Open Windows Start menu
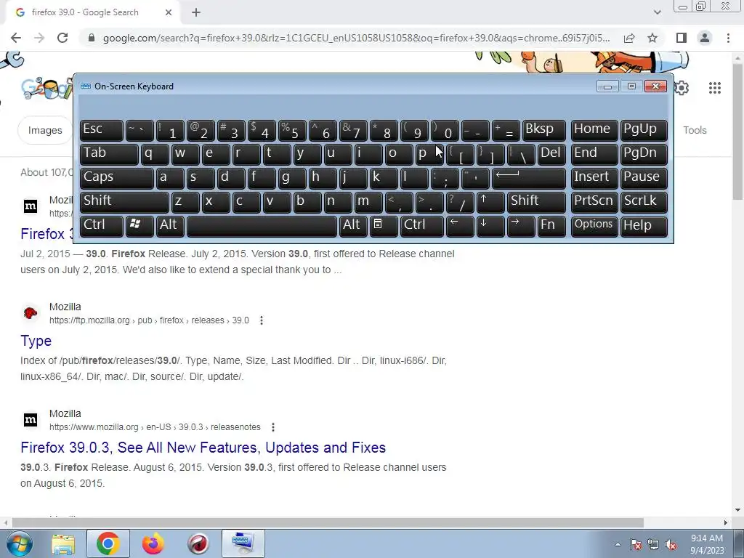 click(19, 543)
